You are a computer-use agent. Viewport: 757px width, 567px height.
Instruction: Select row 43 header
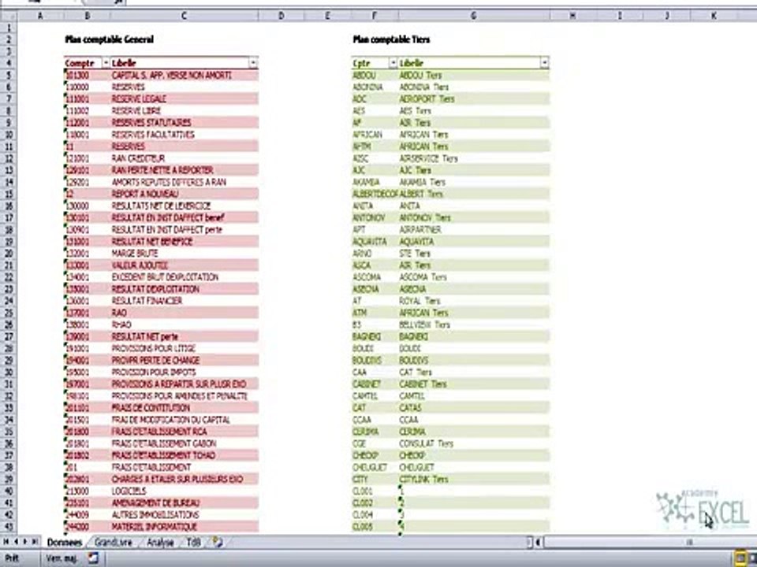click(8, 527)
